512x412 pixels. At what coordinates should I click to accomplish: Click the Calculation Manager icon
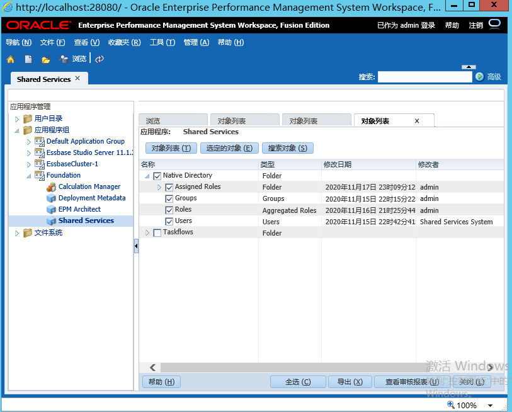[x=51, y=187]
